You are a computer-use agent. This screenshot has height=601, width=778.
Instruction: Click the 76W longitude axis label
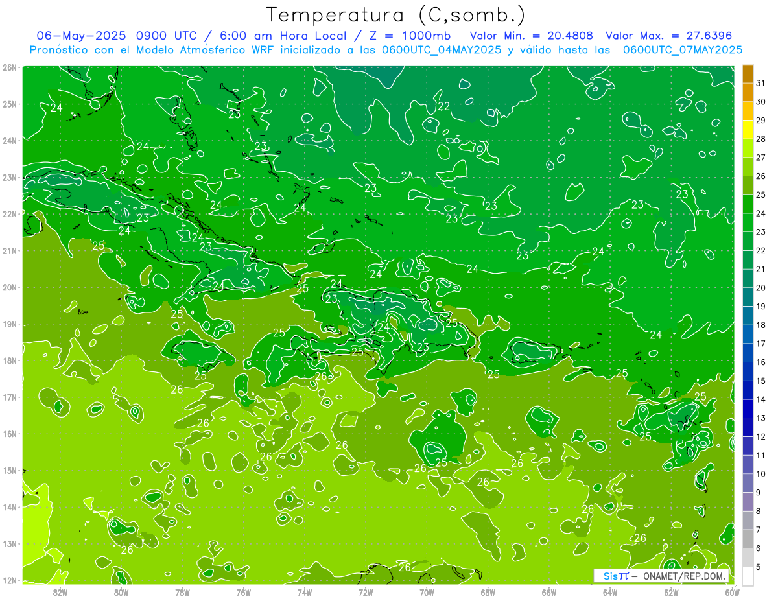[244, 593]
